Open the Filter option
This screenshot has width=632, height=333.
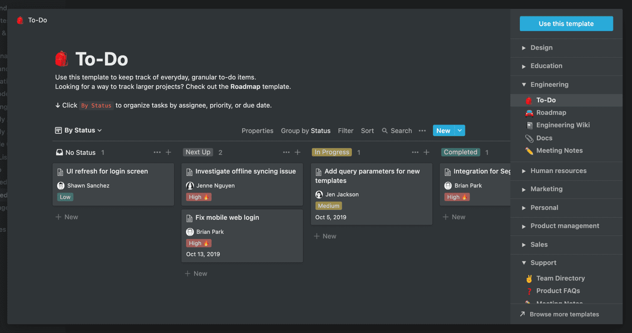click(x=346, y=130)
